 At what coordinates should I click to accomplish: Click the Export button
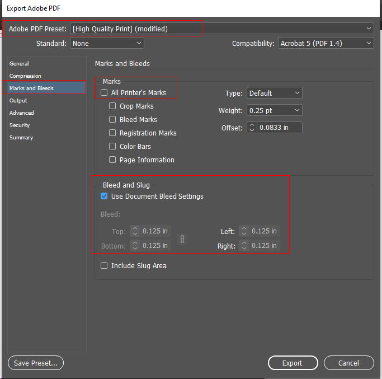(x=292, y=363)
